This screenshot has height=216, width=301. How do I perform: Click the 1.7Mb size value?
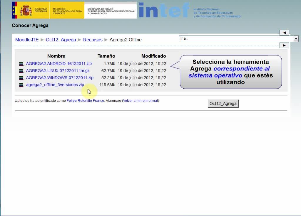pyautogui.click(x=109, y=64)
